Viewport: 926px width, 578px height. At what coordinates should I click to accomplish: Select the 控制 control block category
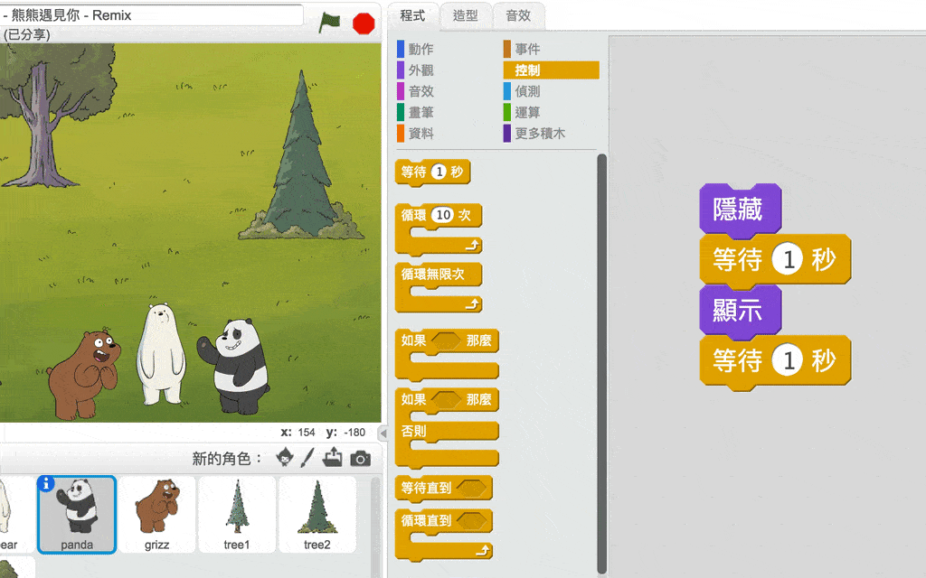click(551, 70)
